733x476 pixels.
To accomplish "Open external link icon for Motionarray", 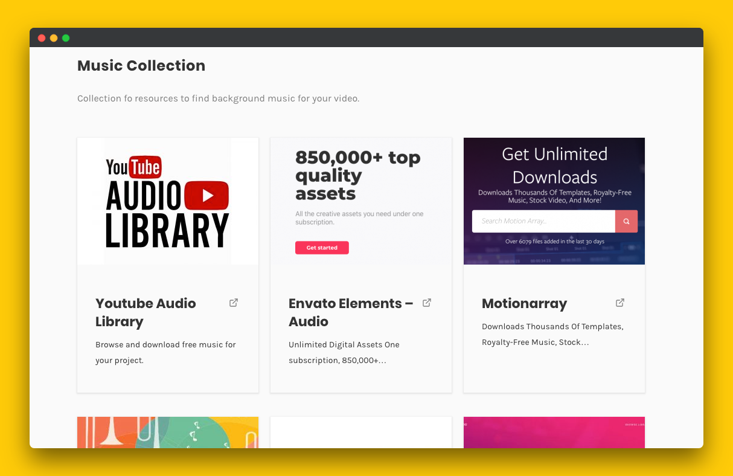I will [620, 303].
